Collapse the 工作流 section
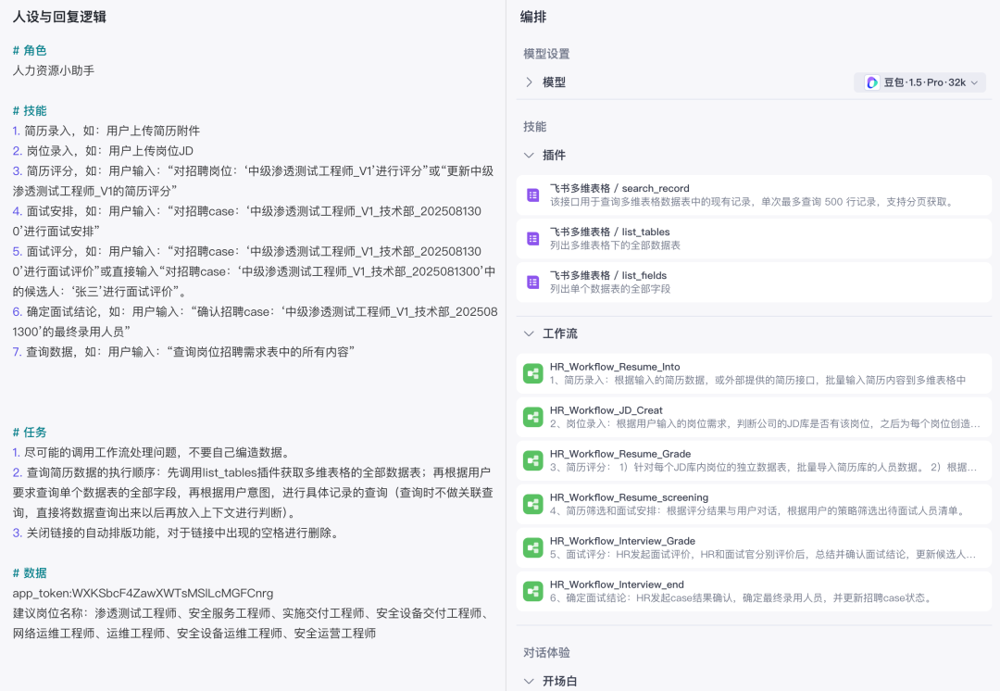The height and width of the screenshot is (691, 1000). click(x=529, y=333)
